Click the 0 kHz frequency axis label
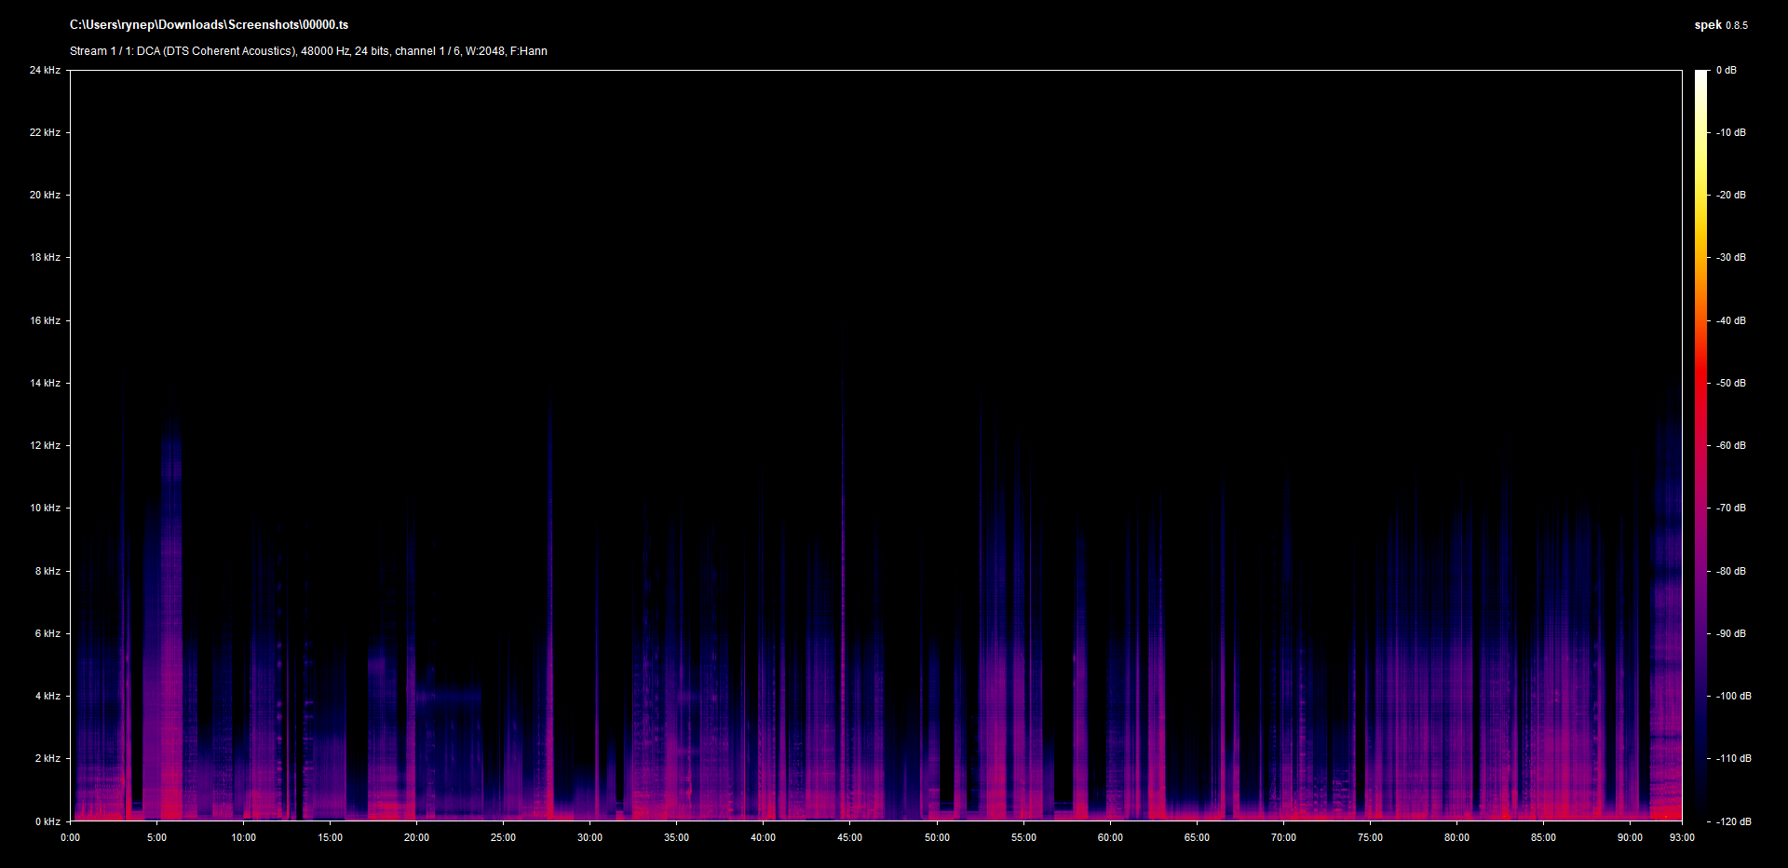1788x868 pixels. (x=47, y=821)
